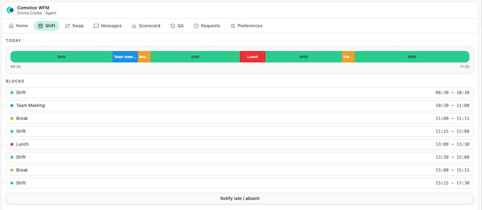Image resolution: width=482 pixels, height=210 pixels.
Task: Click the Swap arrows icon
Action: click(x=67, y=26)
